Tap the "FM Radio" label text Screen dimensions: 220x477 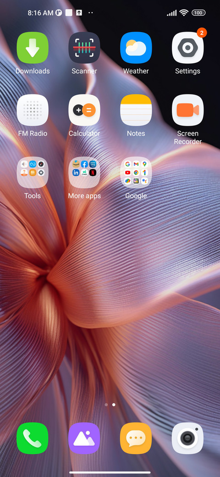point(33,133)
